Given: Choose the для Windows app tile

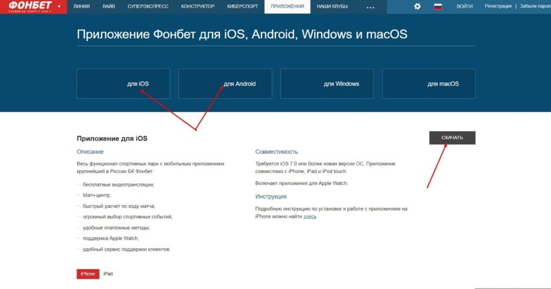Looking at the screenshot, I should point(327,83).
